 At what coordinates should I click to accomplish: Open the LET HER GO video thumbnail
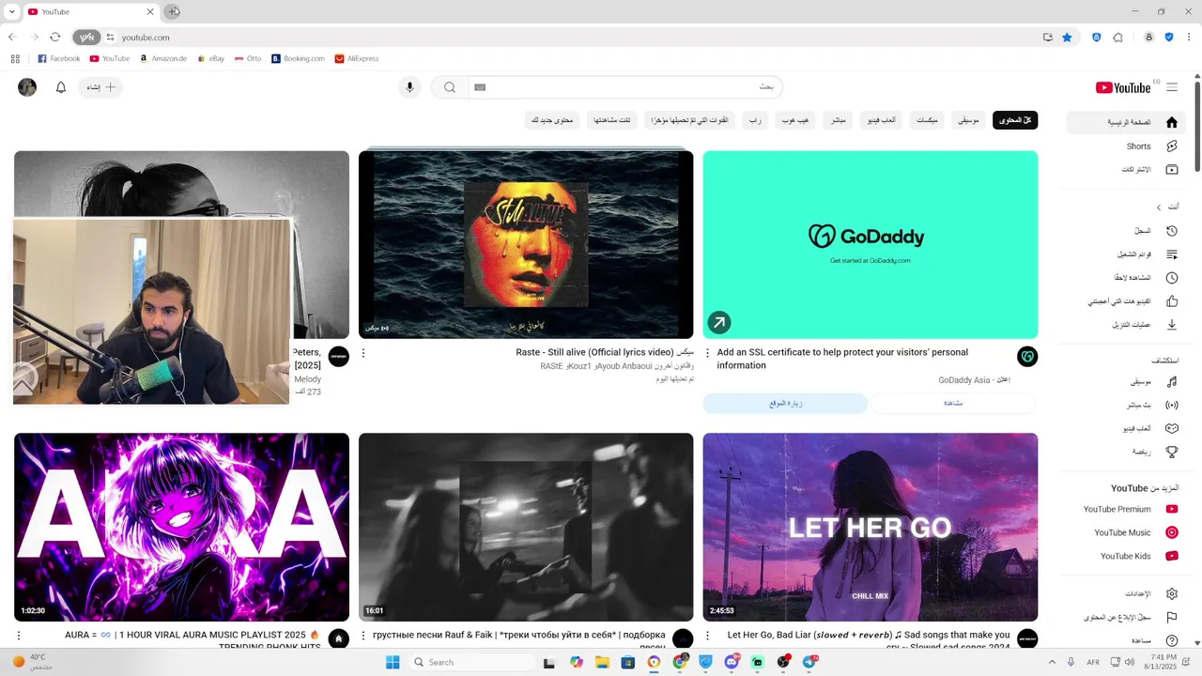click(871, 527)
